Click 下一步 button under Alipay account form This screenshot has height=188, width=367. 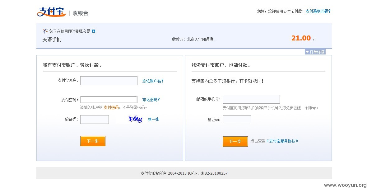(x=93, y=141)
